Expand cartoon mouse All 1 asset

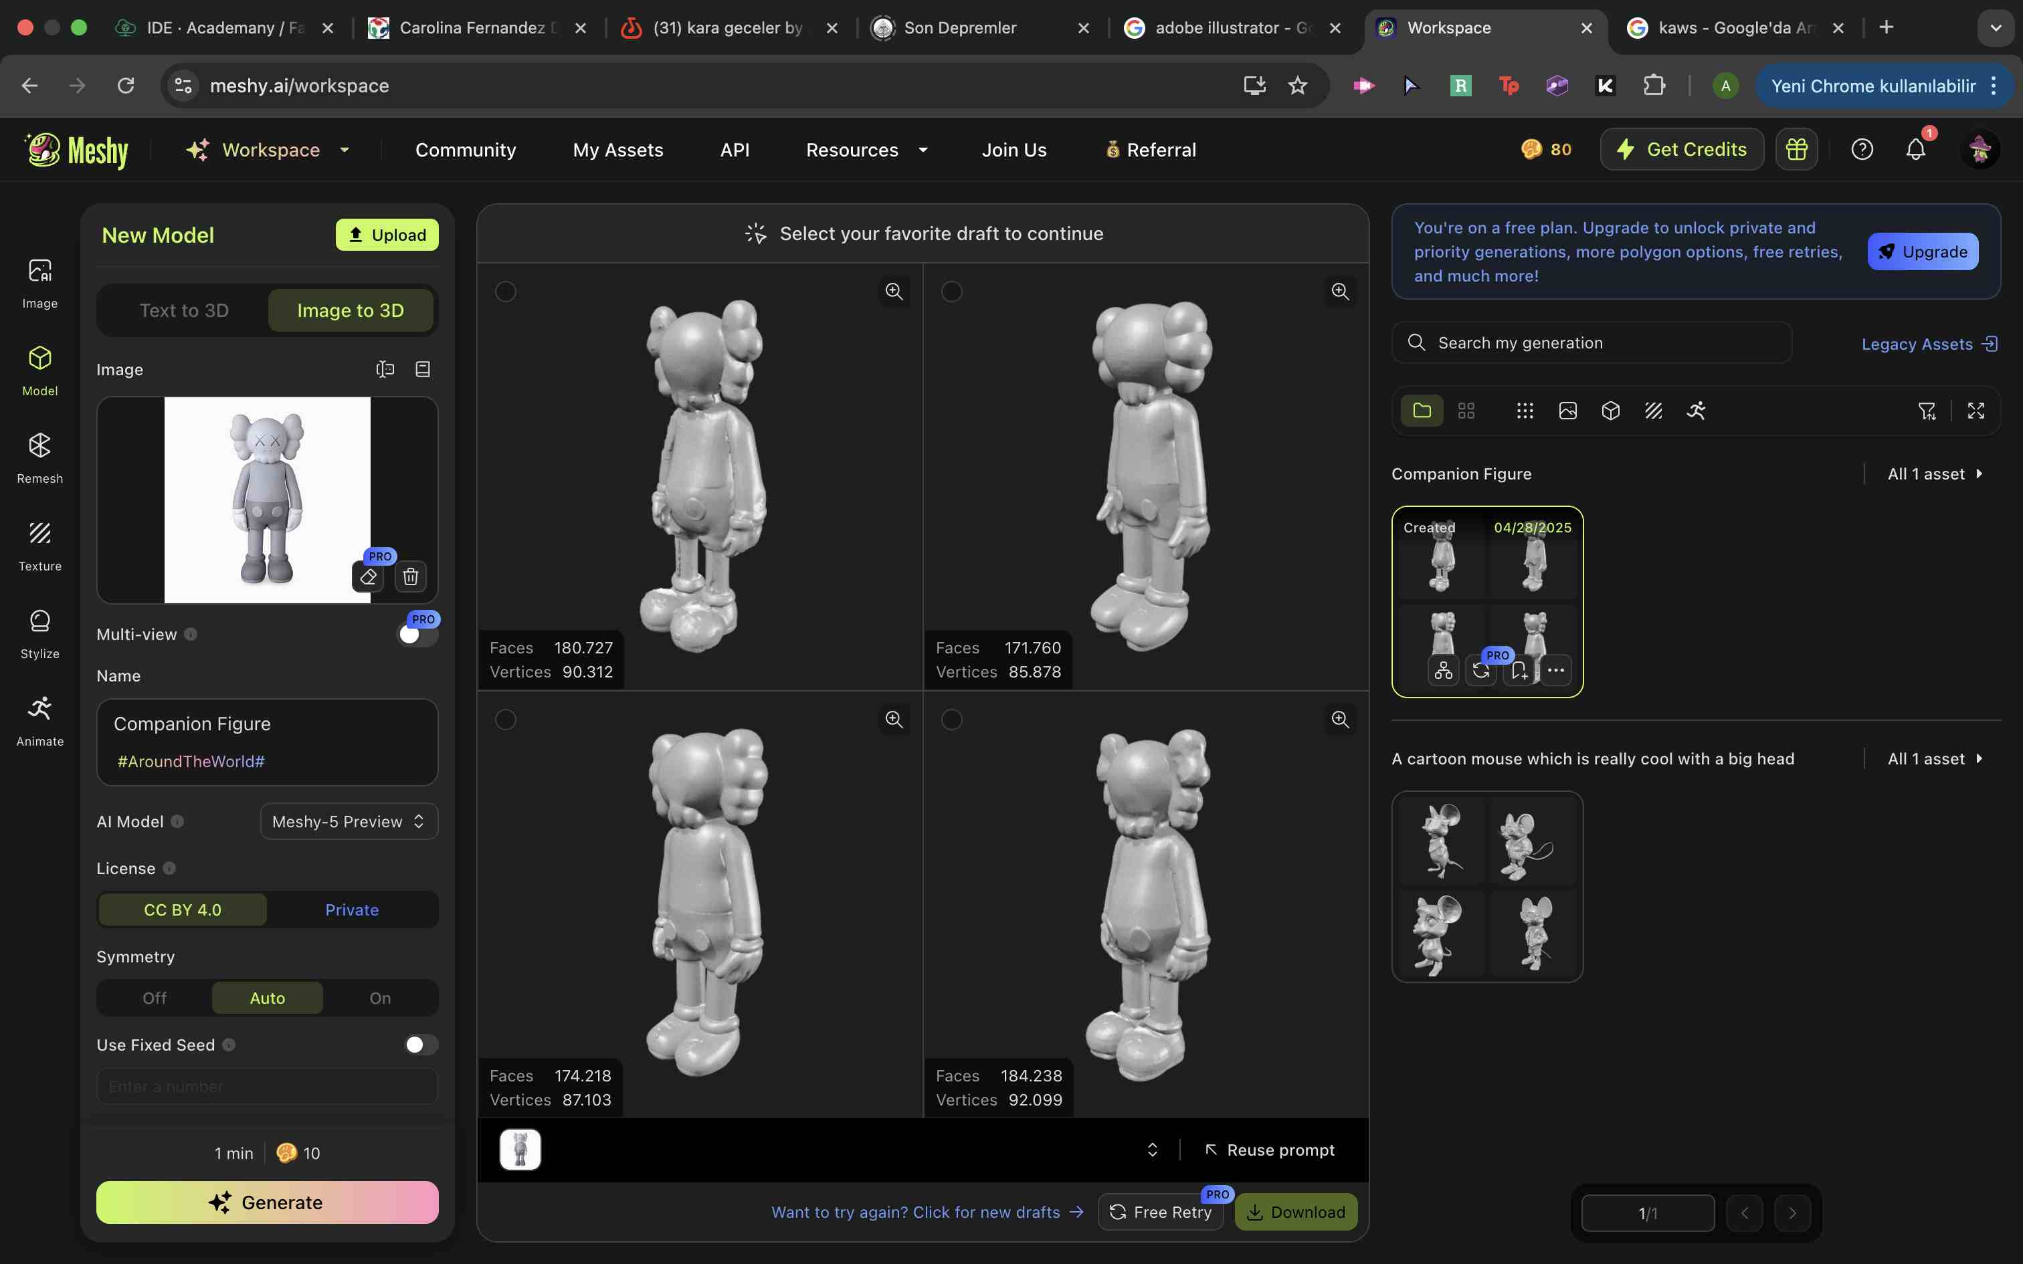point(1935,759)
